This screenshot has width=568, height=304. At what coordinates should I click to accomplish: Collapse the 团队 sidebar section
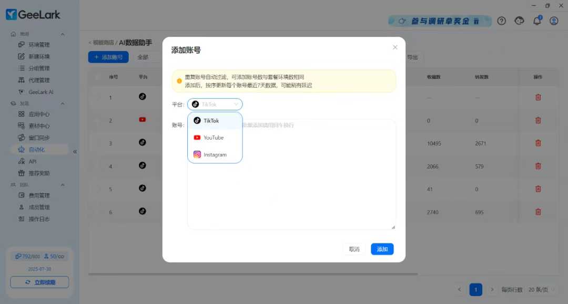pyautogui.click(x=63, y=185)
